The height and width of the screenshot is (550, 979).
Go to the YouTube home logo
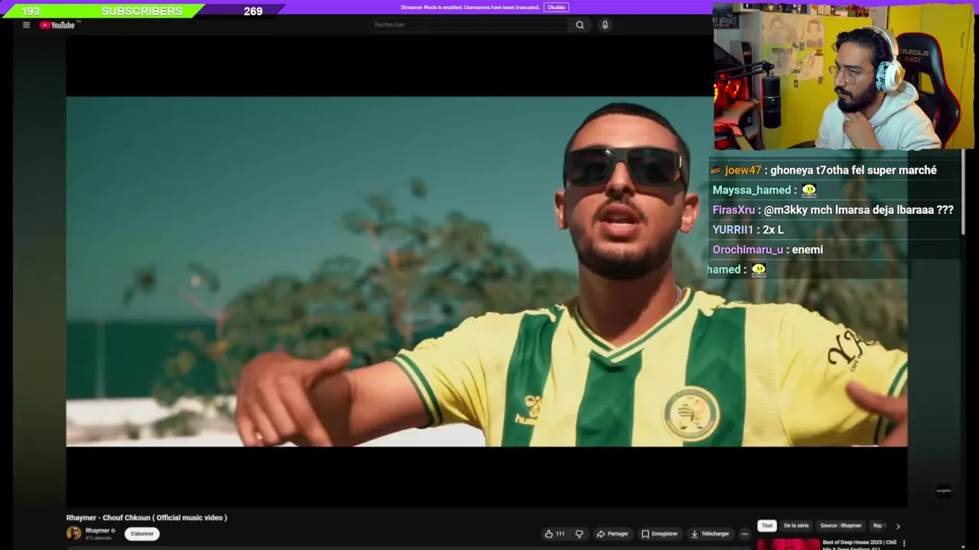coord(57,25)
